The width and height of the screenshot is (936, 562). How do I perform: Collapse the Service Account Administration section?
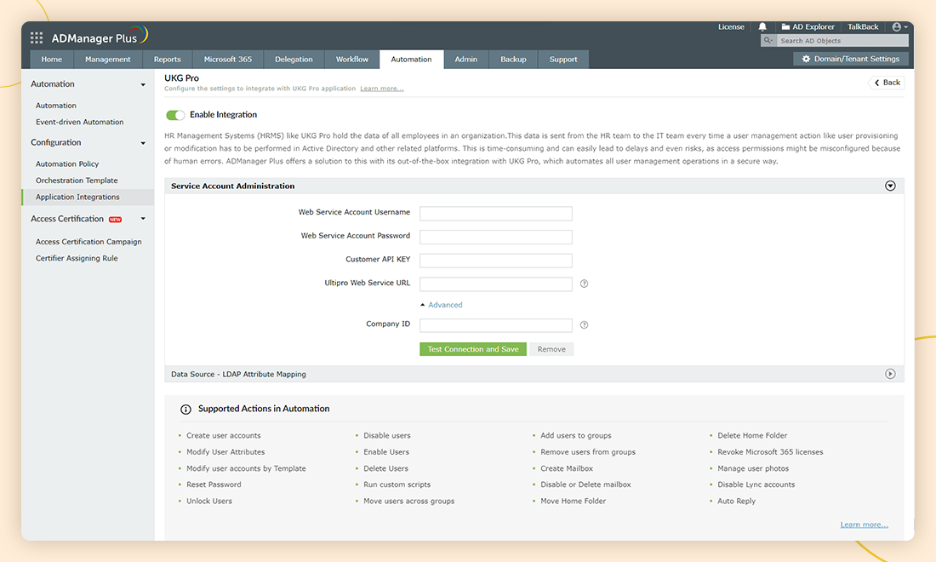890,186
